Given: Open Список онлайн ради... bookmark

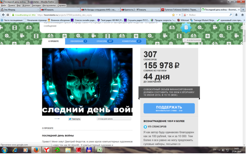Looking at the screenshot, I should point(83,20).
